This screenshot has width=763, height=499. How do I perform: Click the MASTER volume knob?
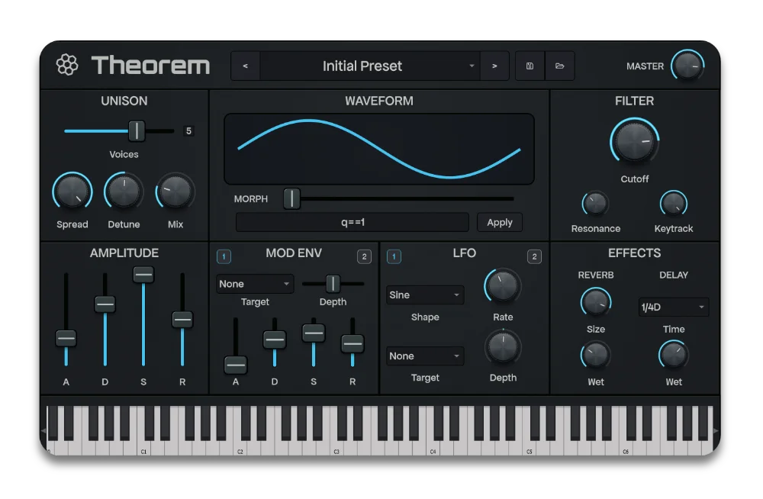pyautogui.click(x=687, y=66)
